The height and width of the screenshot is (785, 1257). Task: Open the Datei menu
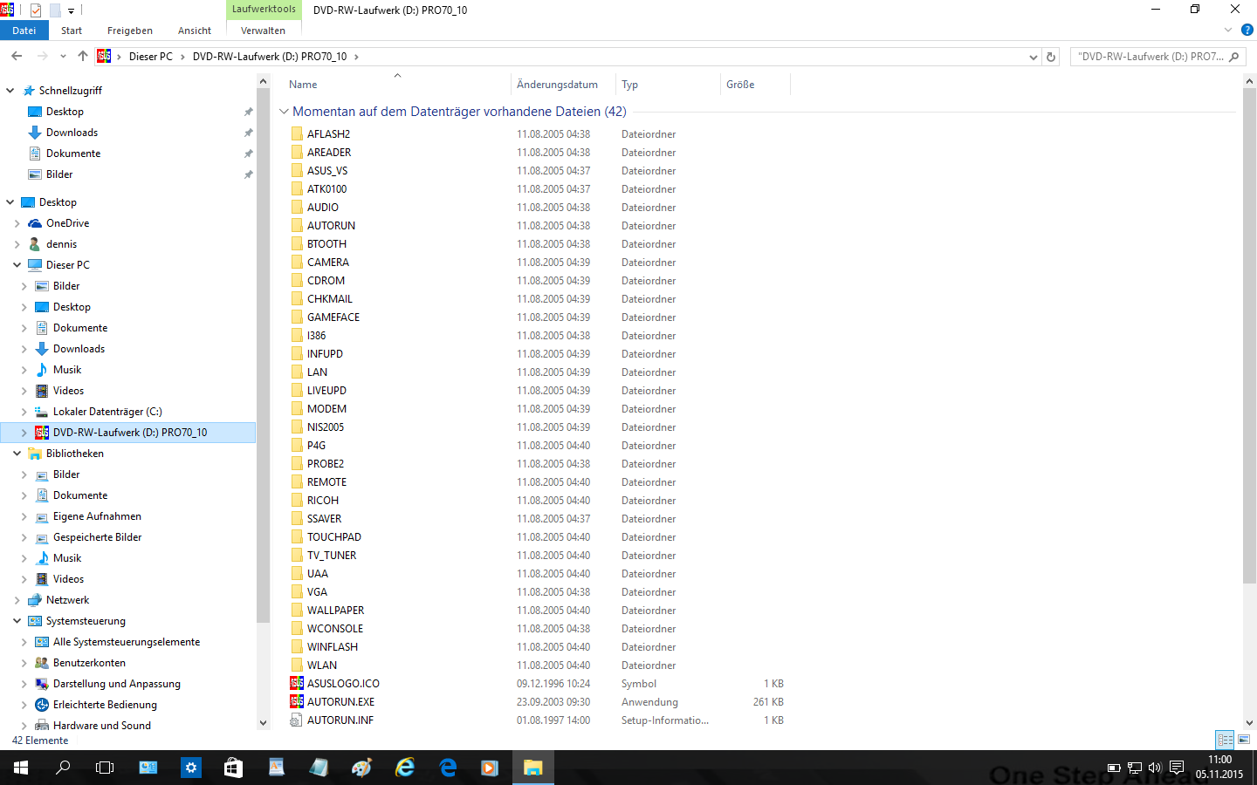click(x=24, y=31)
